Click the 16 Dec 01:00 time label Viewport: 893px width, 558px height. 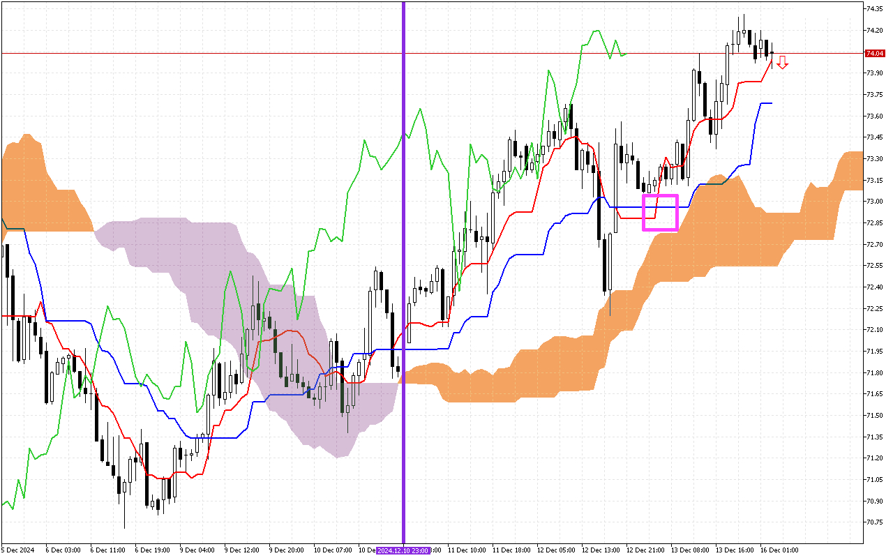tap(779, 550)
